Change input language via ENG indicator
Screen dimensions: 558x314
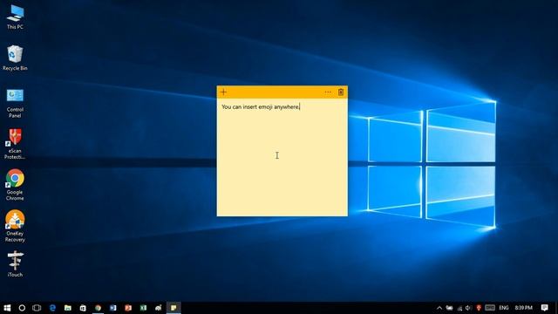(504, 308)
